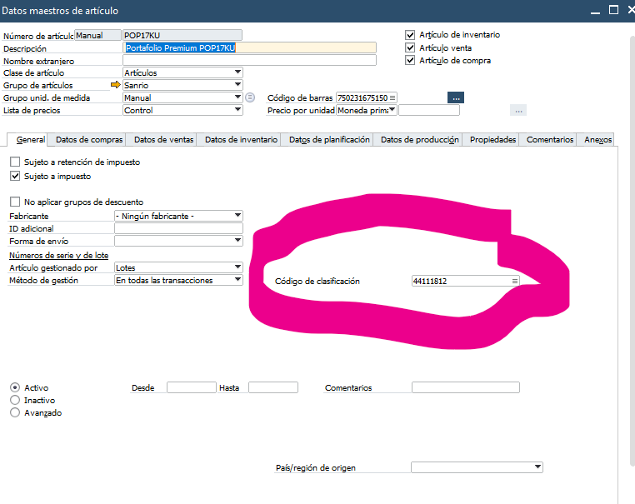This screenshot has width=635, height=504.
Task: Open the list icon in Código de clasificación field
Action: 514,282
